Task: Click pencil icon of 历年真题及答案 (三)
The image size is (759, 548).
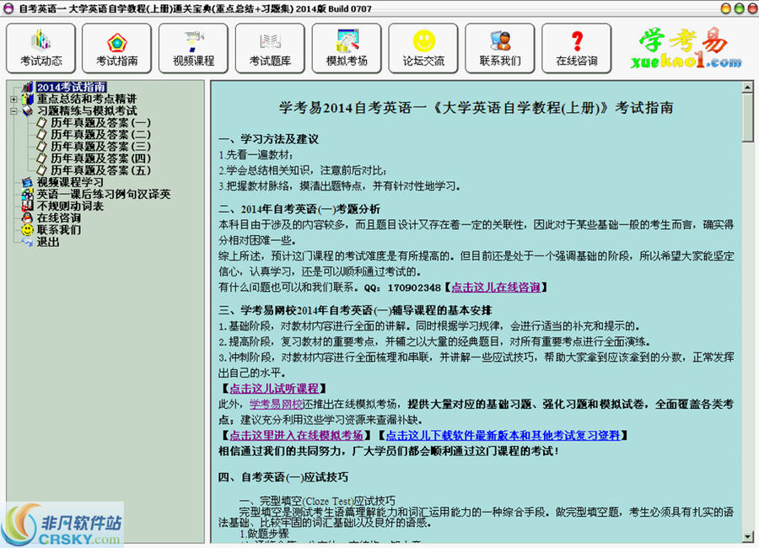Action: coord(42,147)
